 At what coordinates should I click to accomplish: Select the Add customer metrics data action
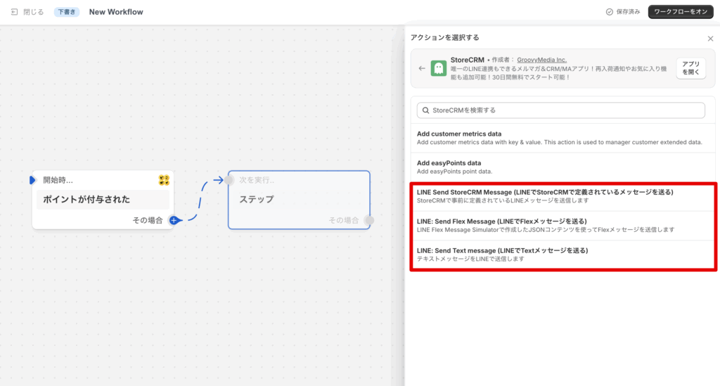pyautogui.click(x=560, y=138)
